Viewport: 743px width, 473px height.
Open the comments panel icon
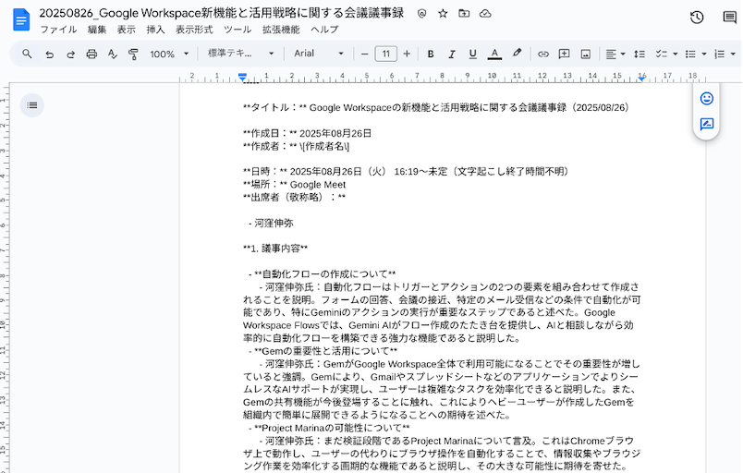730,18
